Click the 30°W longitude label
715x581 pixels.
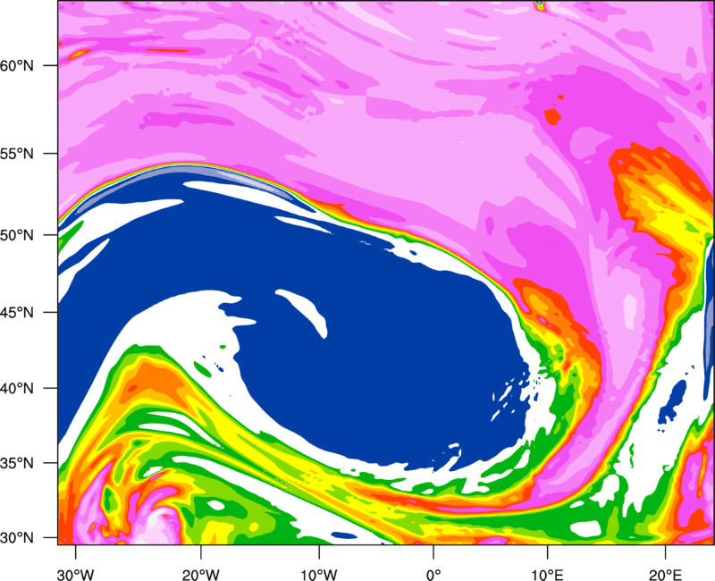coord(76,575)
